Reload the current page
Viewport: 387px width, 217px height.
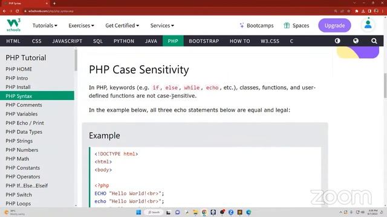[x=18, y=11]
